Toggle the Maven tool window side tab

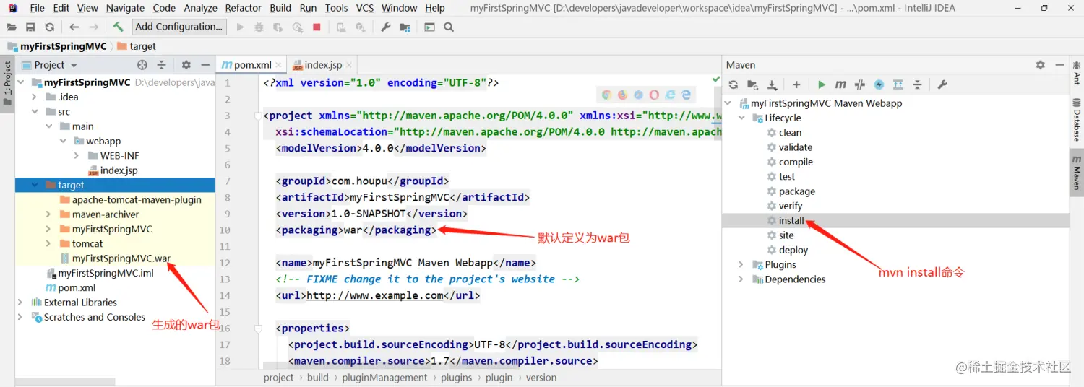pos(1077,172)
